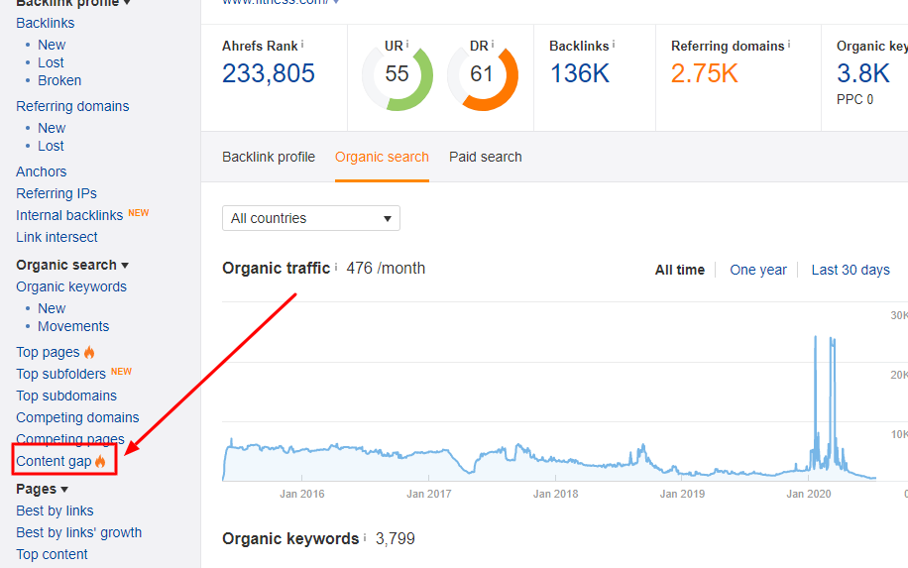Click the 233,805 Ahrefs Rank value
The height and width of the screenshot is (568, 908).
(268, 73)
